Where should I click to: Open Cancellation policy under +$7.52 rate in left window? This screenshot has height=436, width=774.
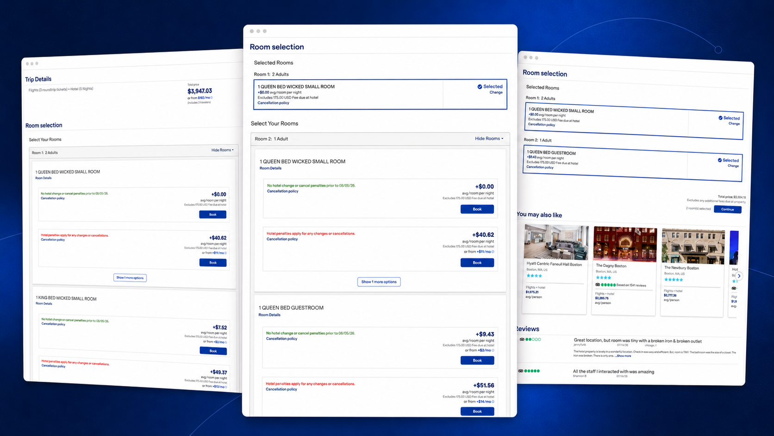coord(53,324)
